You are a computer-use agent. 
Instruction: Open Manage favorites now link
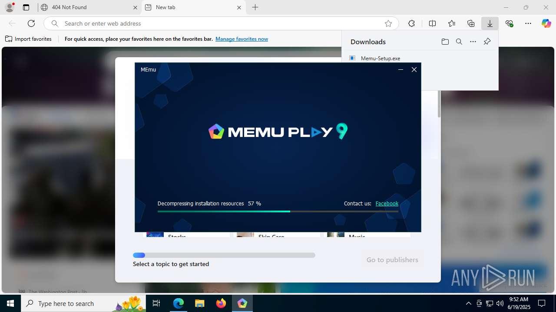(x=242, y=39)
